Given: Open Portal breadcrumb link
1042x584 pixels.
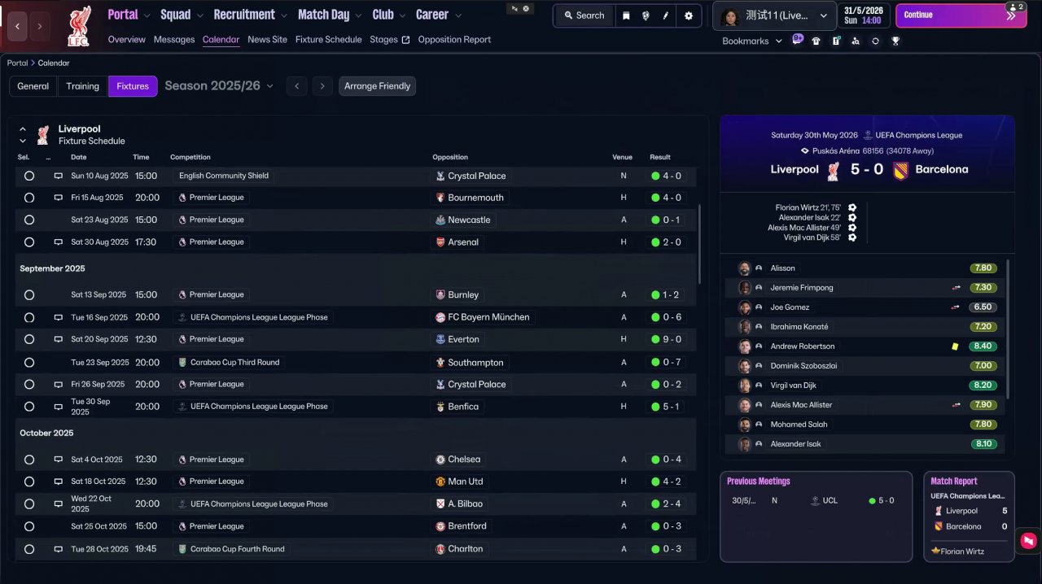Looking at the screenshot, I should (x=17, y=63).
